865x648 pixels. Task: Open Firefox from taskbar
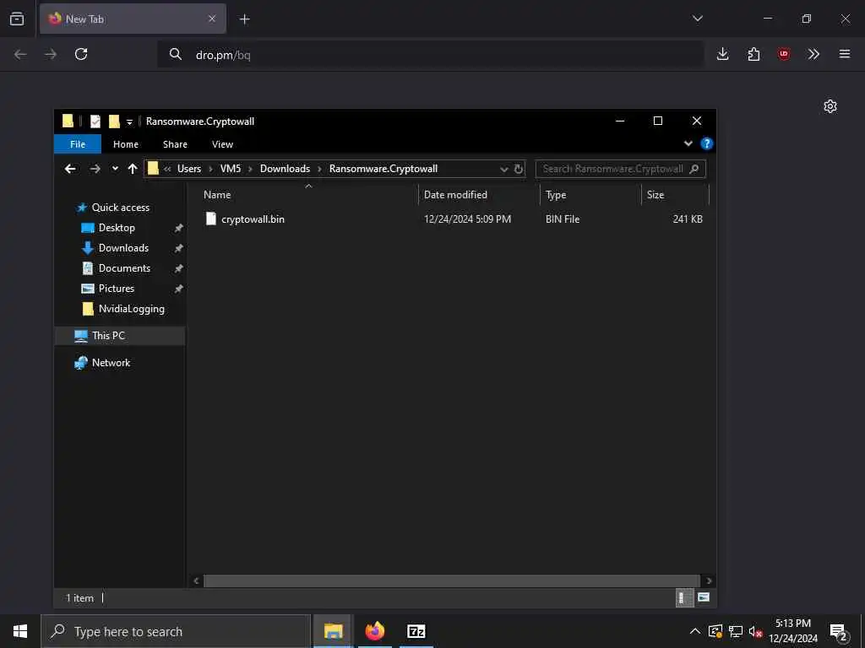pos(374,631)
